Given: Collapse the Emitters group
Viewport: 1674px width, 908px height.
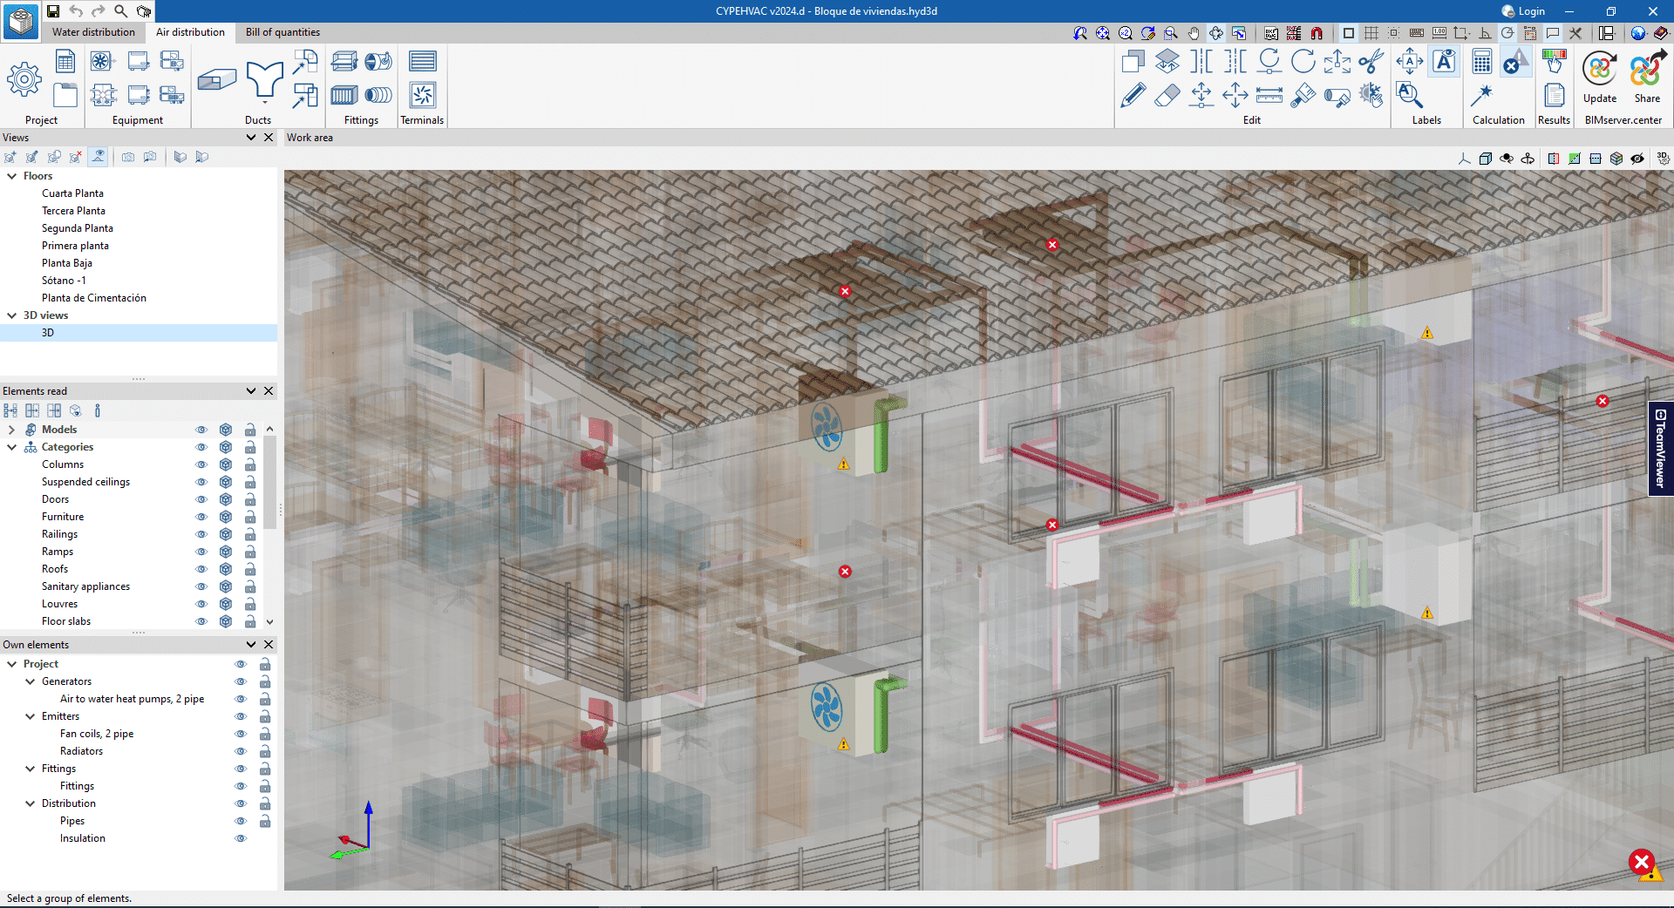Looking at the screenshot, I should (31, 716).
